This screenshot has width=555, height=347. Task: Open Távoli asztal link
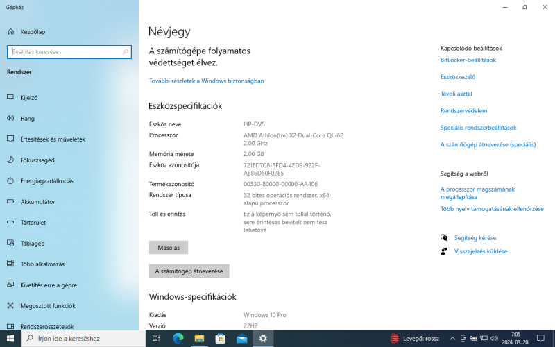[456, 94]
